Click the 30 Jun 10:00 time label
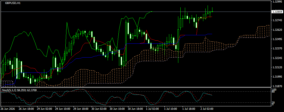Viewport: 284px width, 112px height. (117, 109)
